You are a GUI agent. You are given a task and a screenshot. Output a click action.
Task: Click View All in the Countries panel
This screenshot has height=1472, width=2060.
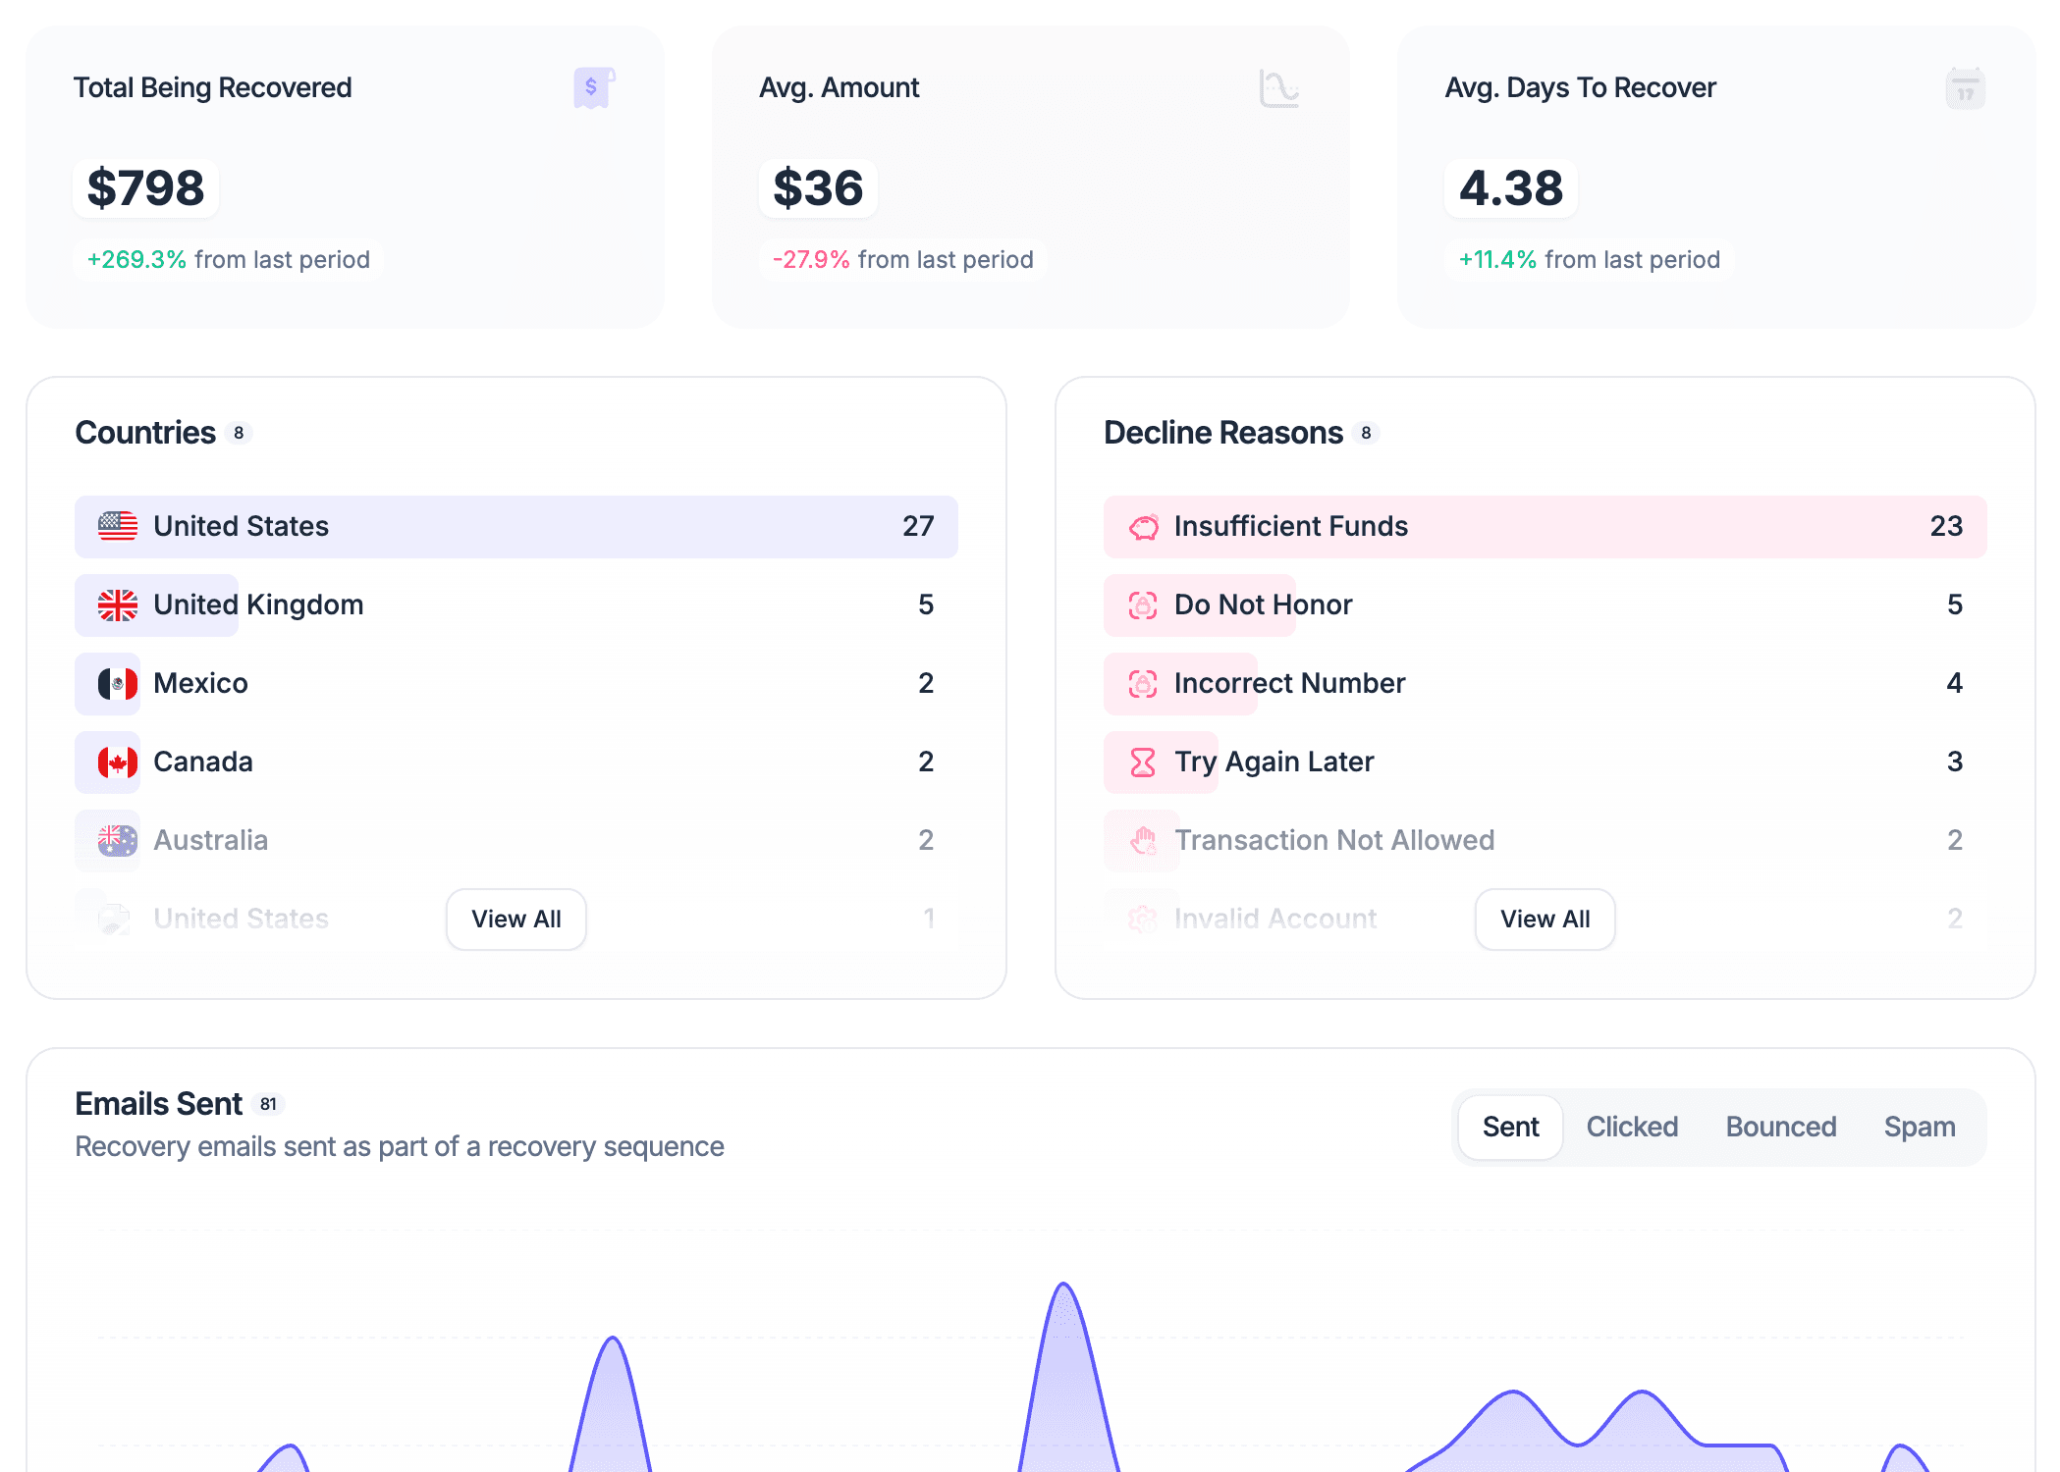pos(515,920)
